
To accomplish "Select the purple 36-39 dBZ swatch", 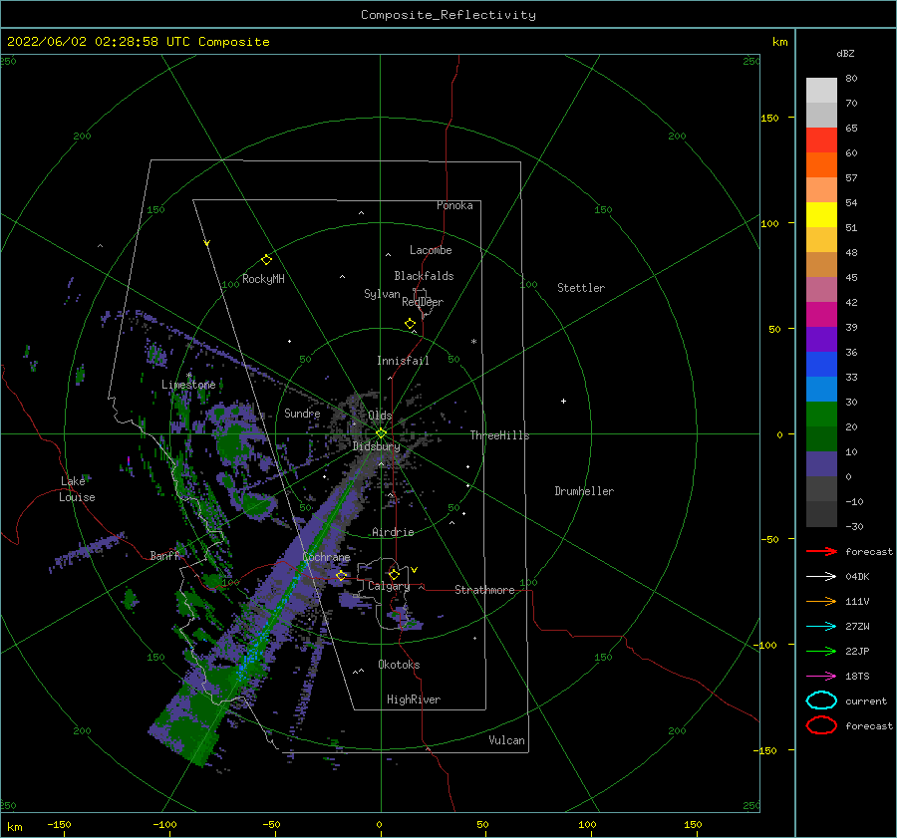I will pyautogui.click(x=821, y=339).
